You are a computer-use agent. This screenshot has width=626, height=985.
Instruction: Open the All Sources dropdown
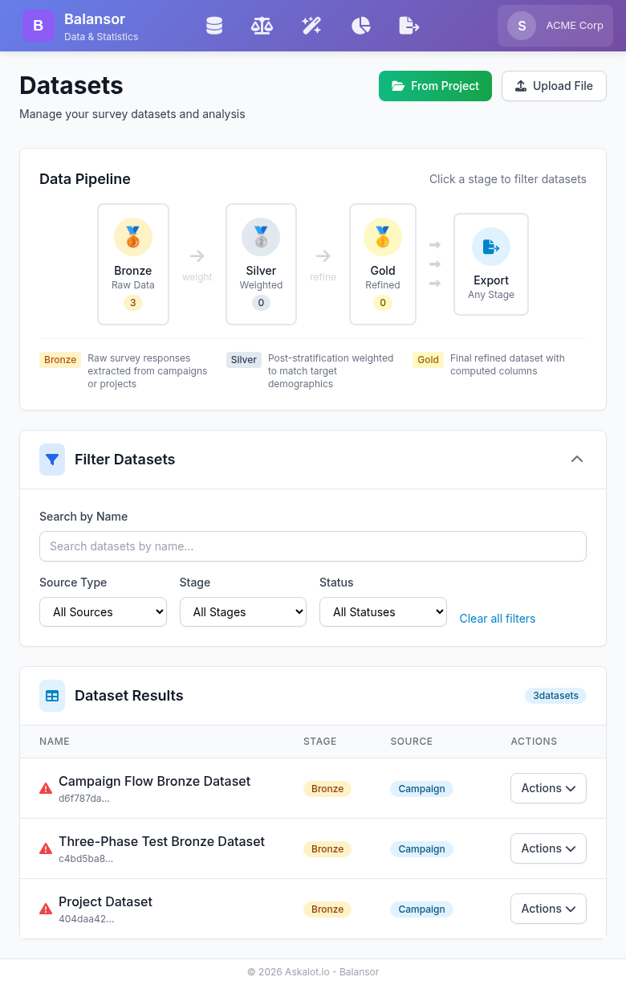click(103, 611)
